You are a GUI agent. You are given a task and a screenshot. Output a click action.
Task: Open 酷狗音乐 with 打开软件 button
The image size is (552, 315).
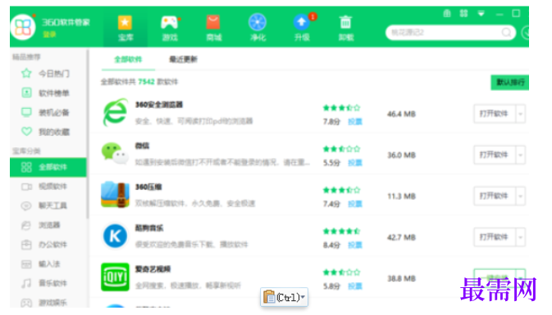pyautogui.click(x=495, y=237)
